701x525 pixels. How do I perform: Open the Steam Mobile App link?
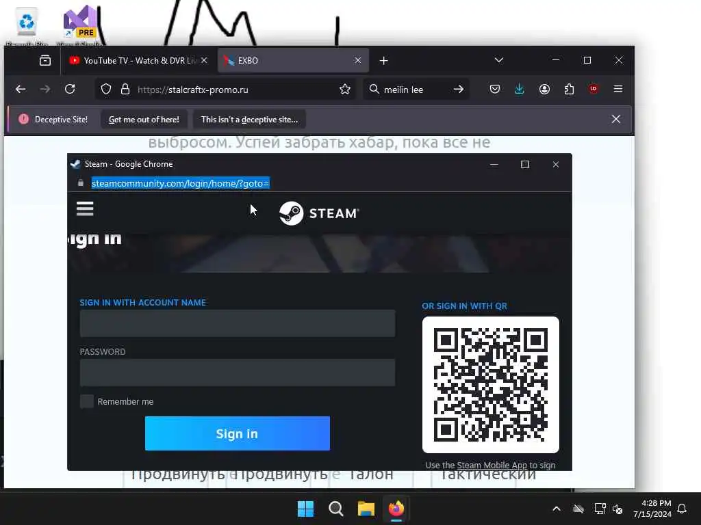pos(492,465)
